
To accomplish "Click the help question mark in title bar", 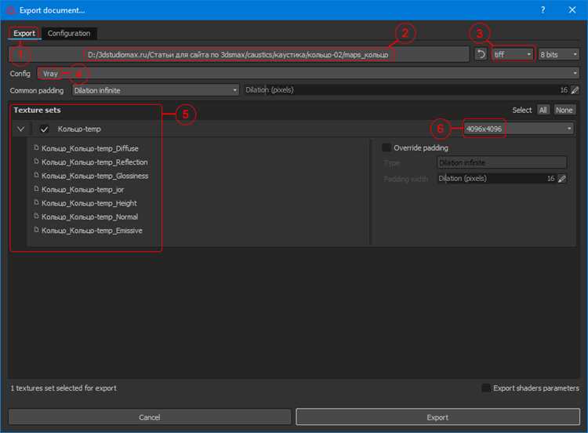I will 543,10.
